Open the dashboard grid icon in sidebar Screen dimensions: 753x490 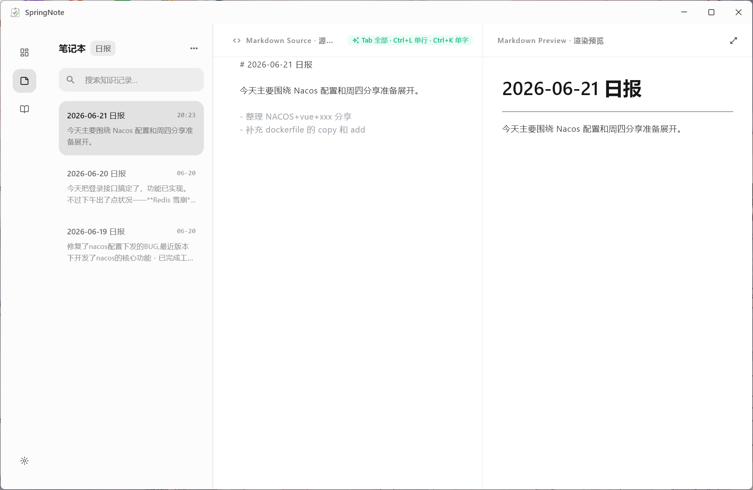click(x=24, y=52)
